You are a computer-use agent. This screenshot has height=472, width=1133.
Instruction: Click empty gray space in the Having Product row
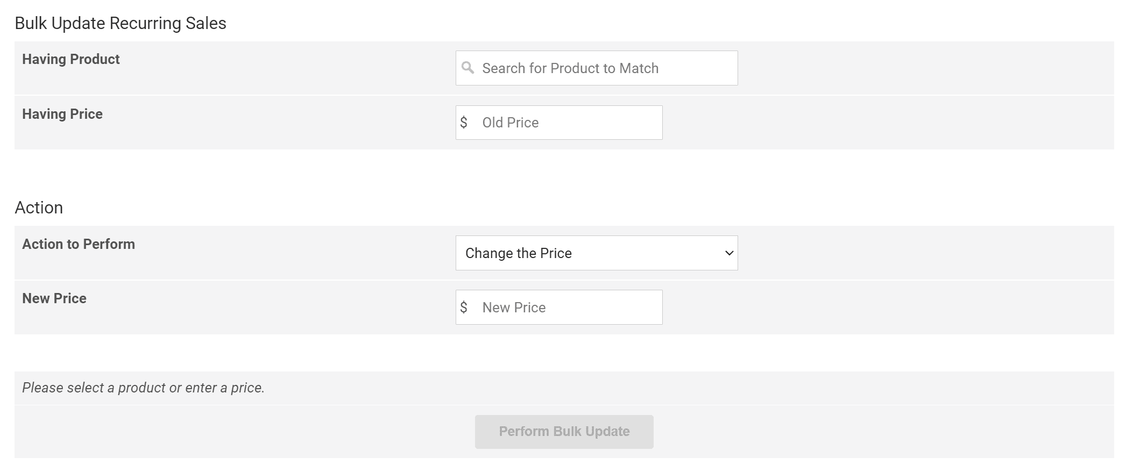[925, 68]
